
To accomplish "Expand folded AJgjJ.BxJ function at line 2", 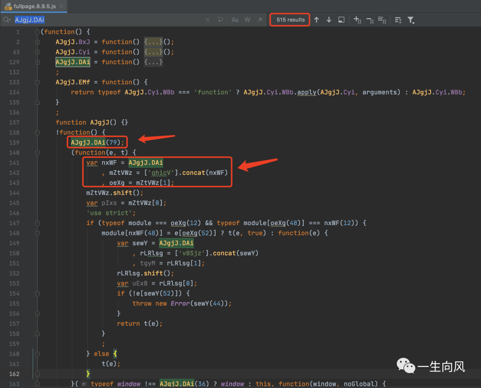I will 37,42.
